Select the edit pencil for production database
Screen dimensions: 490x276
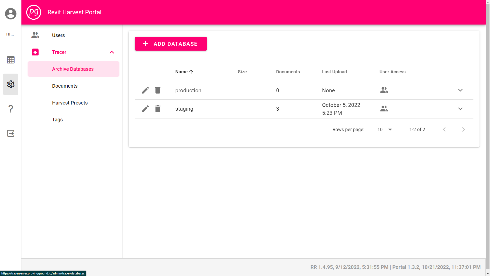(x=145, y=90)
